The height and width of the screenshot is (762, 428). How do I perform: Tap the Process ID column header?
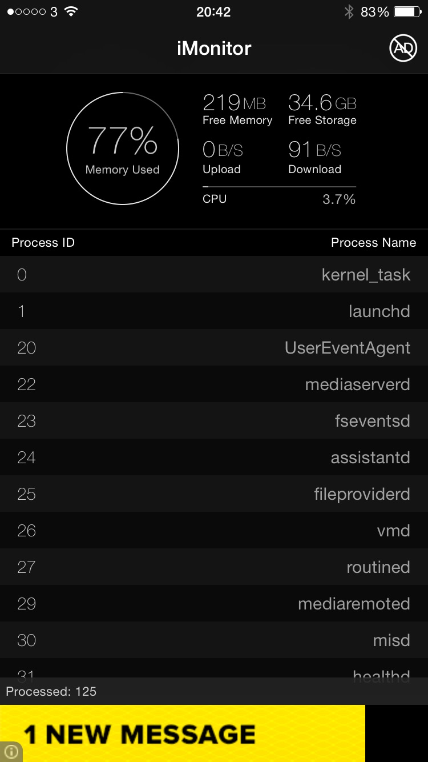pyautogui.click(x=43, y=243)
